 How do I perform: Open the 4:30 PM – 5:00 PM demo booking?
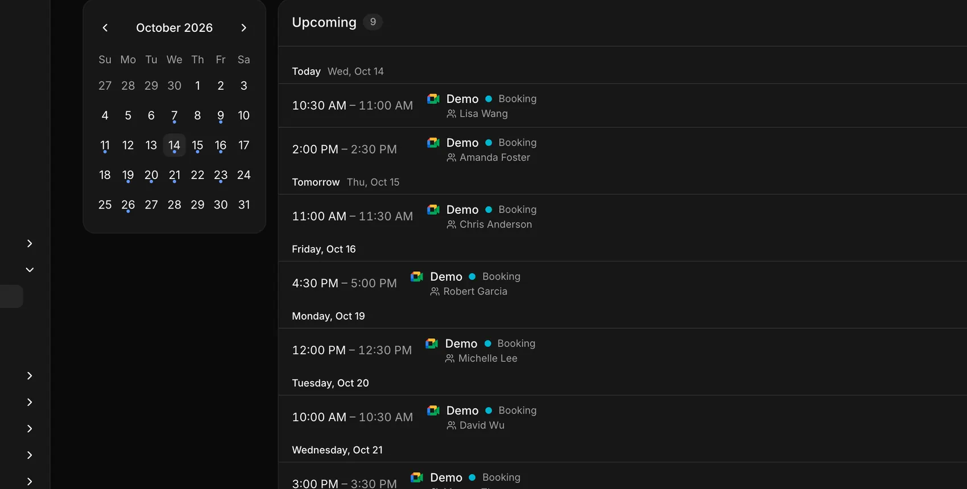coord(622,283)
